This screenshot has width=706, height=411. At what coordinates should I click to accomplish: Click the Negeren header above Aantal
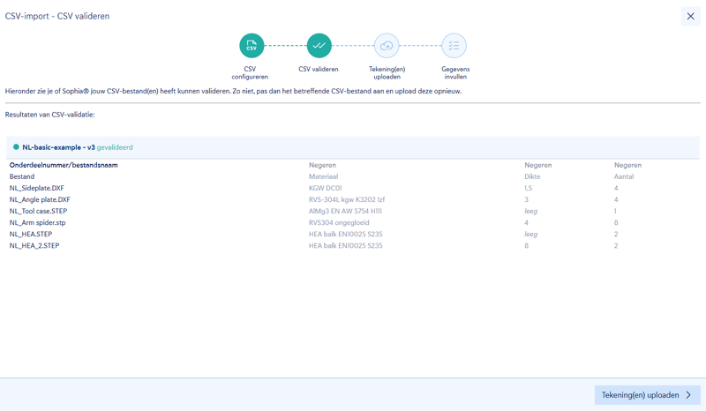pos(627,165)
